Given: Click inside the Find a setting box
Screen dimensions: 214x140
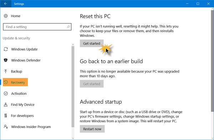Looking at the screenshot, I should coord(37,27).
